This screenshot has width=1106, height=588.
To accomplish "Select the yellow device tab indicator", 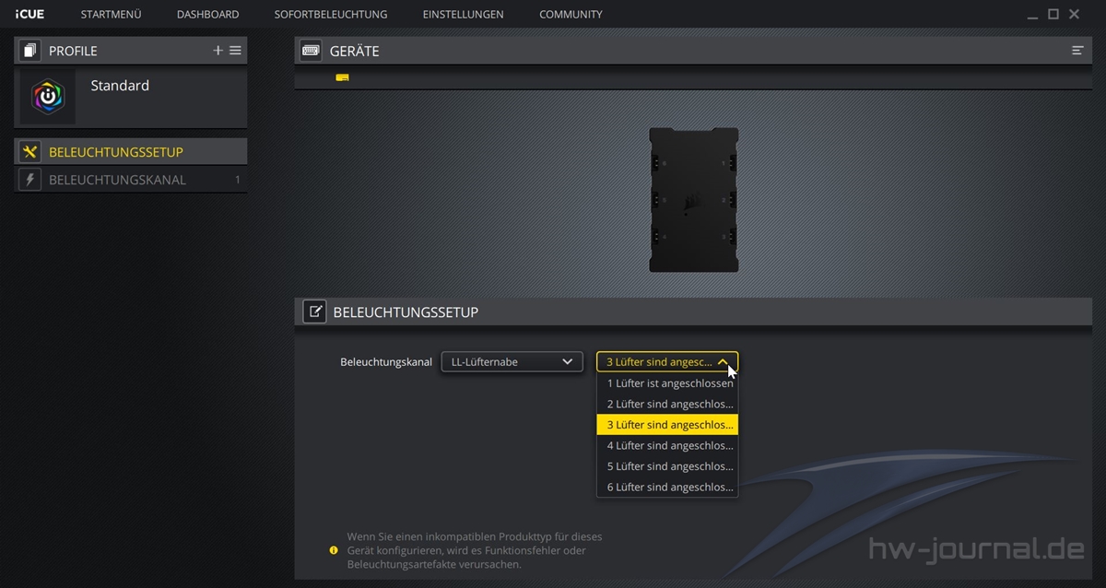I will pos(342,77).
